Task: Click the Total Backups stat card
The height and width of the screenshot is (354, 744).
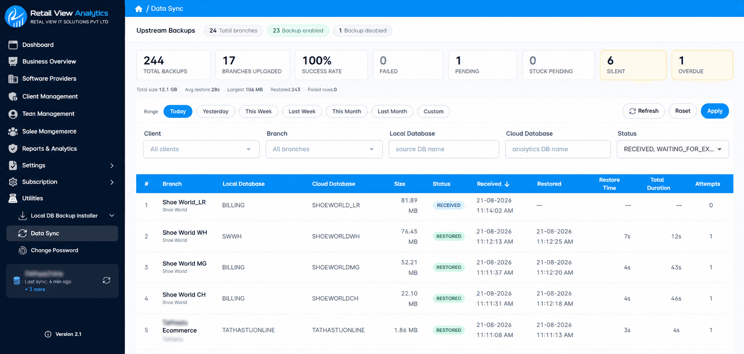Action: (173, 65)
